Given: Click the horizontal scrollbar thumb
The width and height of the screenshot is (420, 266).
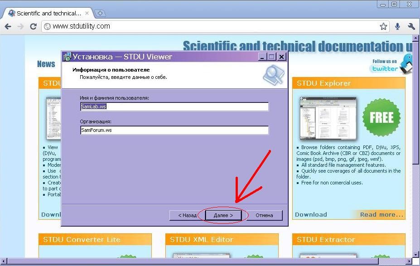Looking at the screenshot, I should coord(193,261).
